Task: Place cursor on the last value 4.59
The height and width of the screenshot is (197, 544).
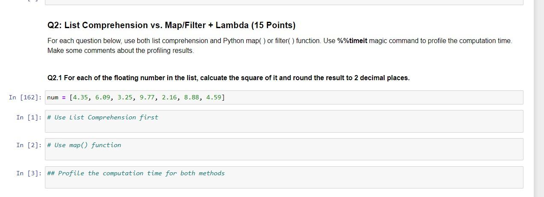Action: pos(214,97)
